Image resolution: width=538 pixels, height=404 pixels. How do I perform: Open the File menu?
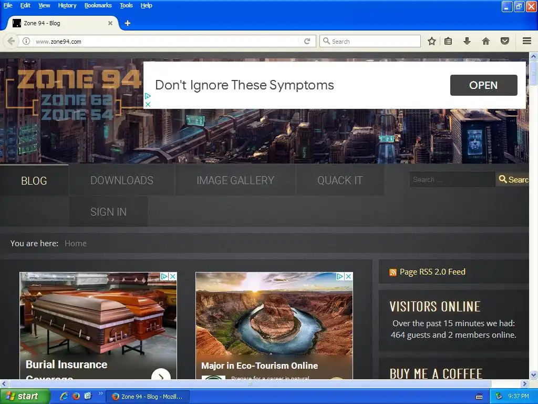point(8,5)
